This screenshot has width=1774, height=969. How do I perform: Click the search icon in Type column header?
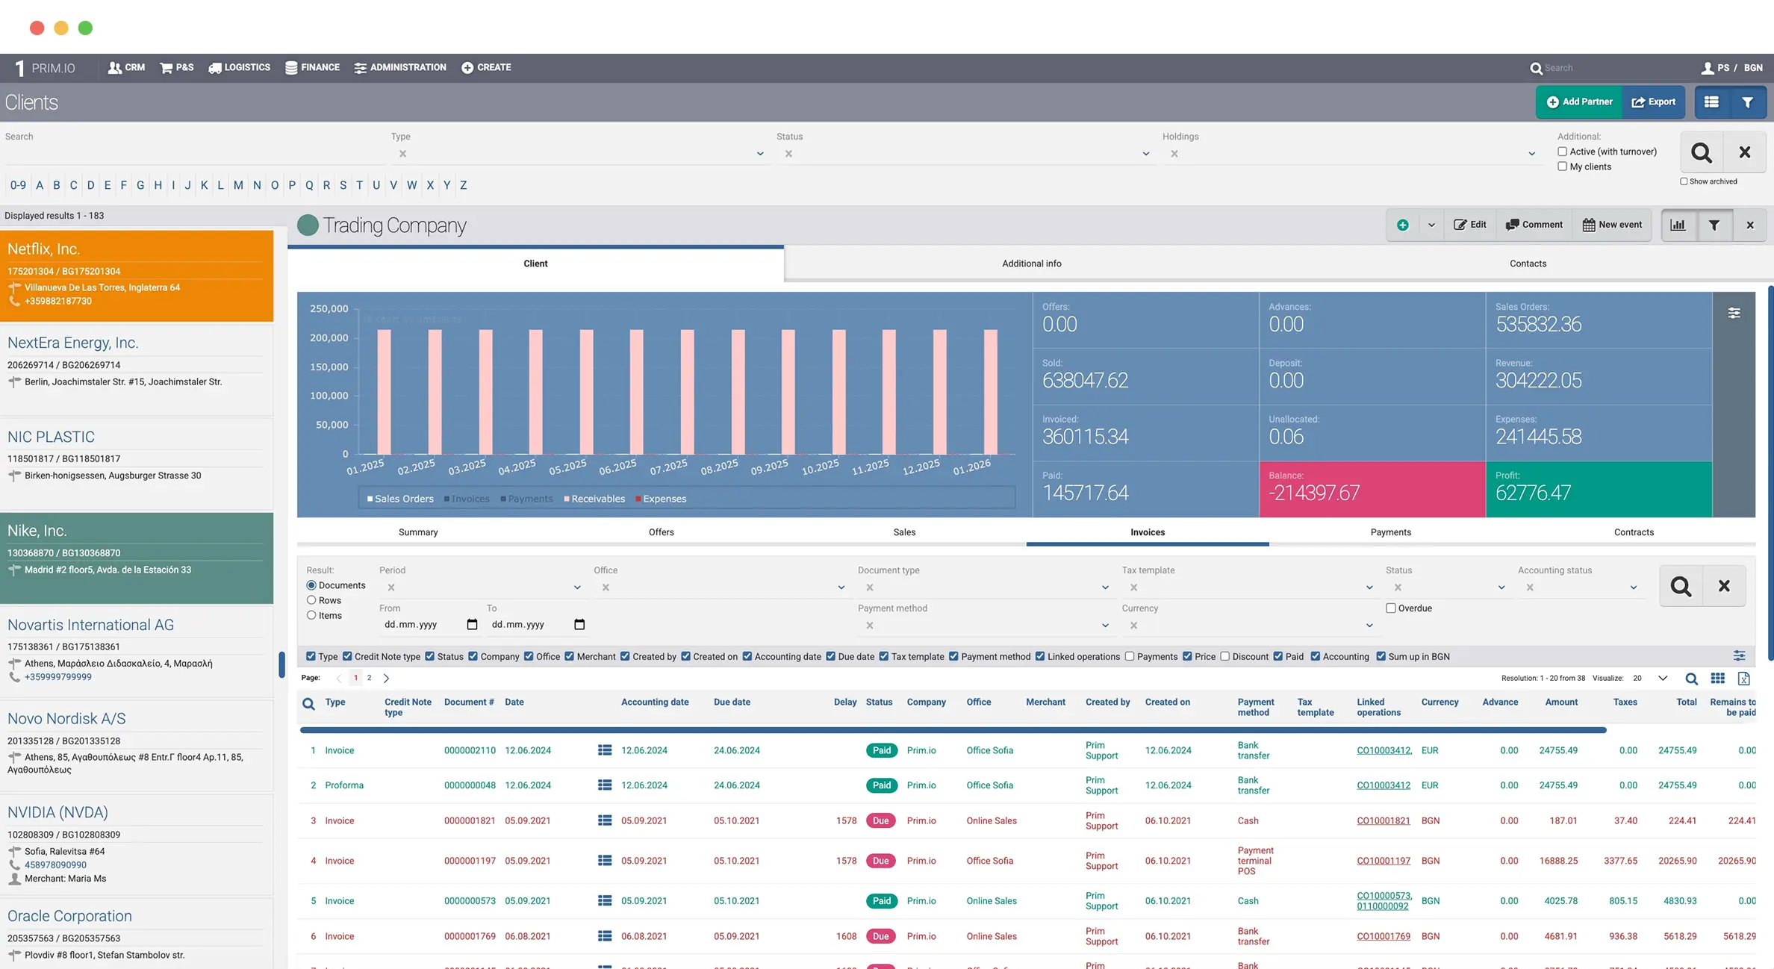308,703
